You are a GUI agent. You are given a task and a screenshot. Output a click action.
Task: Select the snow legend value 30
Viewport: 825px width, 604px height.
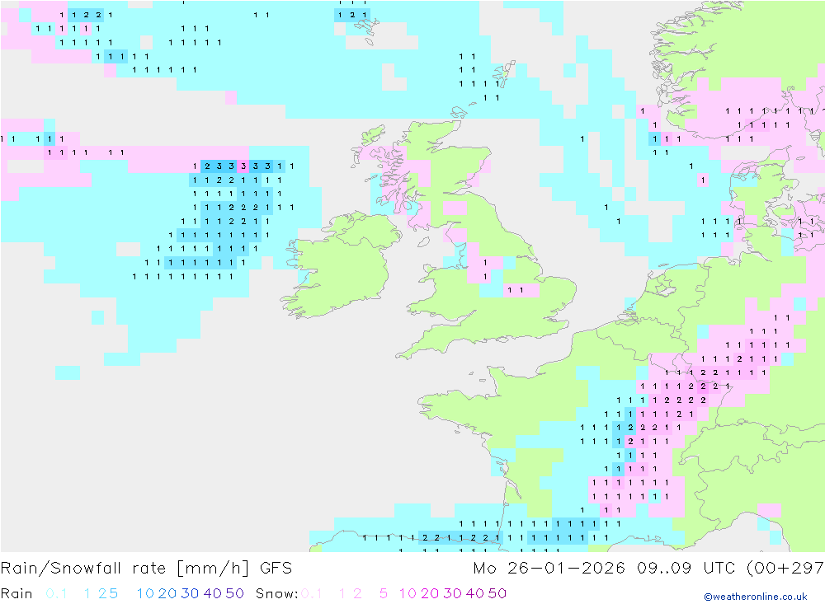(452, 593)
